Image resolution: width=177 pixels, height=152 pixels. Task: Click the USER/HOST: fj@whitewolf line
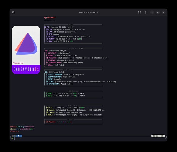59,53
